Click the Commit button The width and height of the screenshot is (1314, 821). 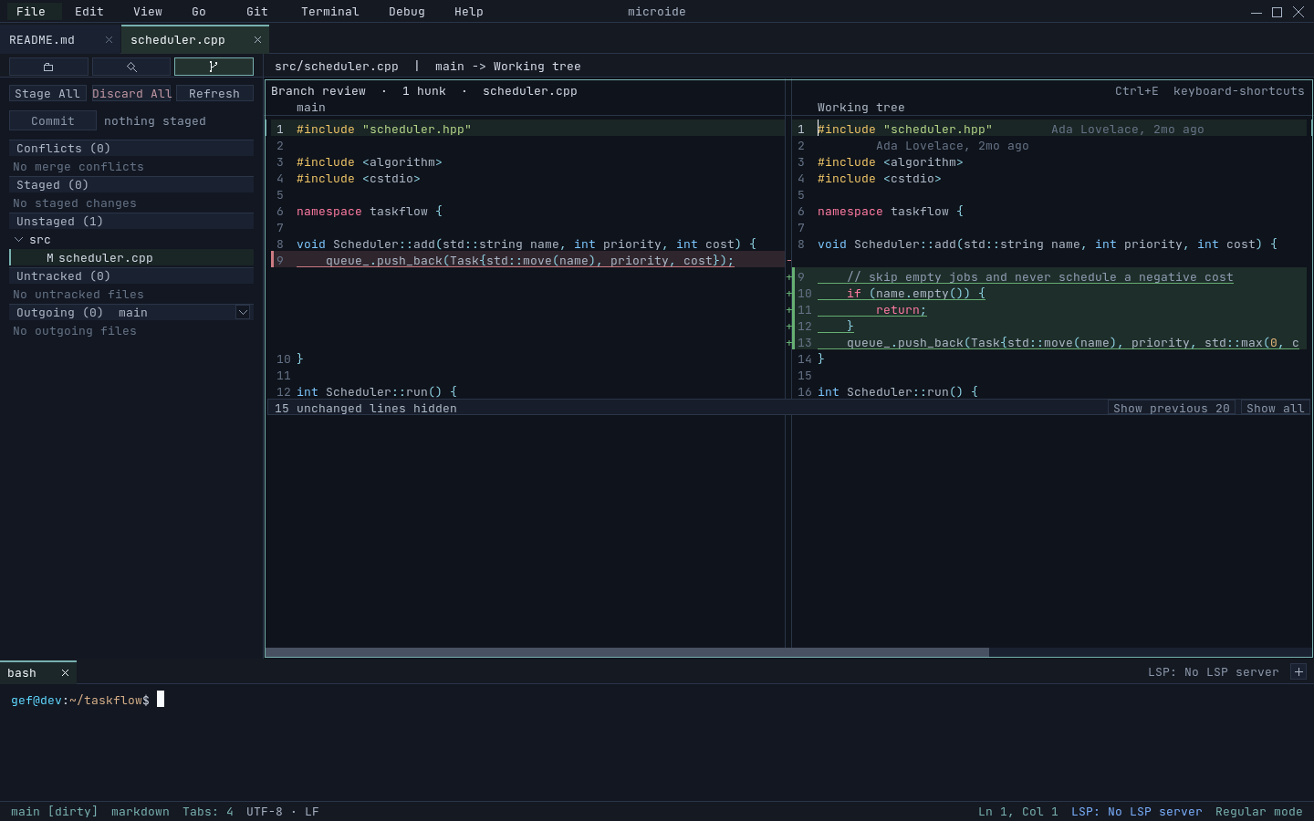tap(53, 121)
